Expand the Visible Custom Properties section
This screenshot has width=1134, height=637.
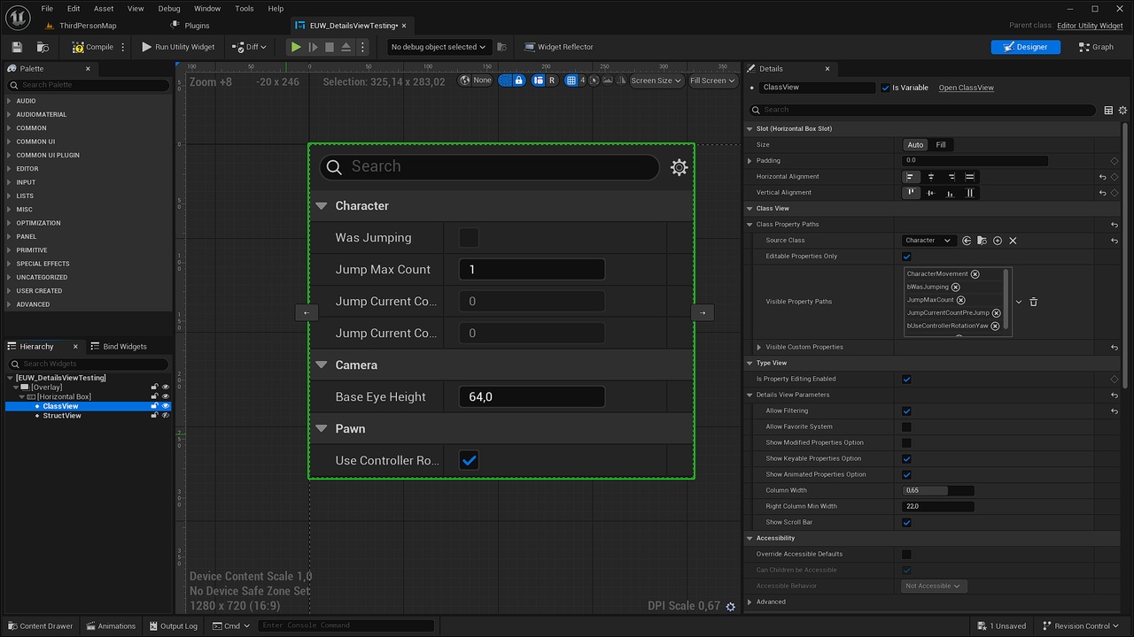point(758,347)
